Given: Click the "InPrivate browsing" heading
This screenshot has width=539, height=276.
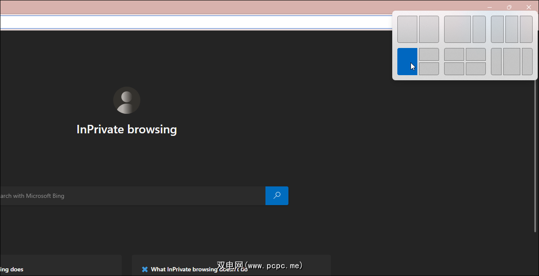Looking at the screenshot, I should tap(127, 130).
